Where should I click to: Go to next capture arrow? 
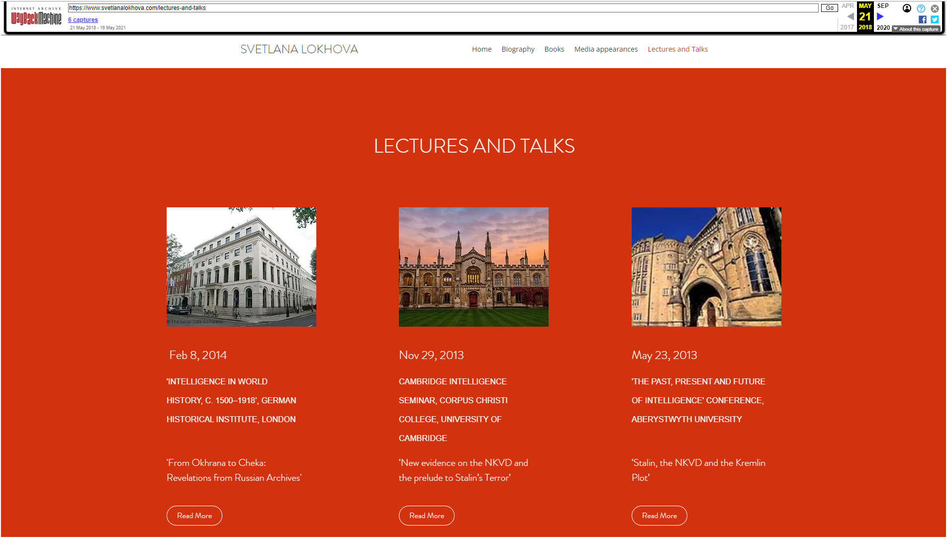coord(880,16)
